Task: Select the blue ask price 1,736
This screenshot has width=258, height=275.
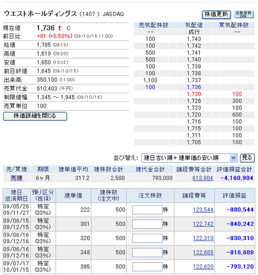Action: point(194,87)
